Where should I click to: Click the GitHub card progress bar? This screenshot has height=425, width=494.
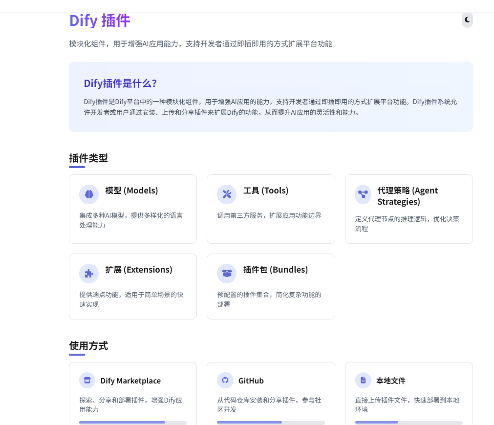coord(271,422)
